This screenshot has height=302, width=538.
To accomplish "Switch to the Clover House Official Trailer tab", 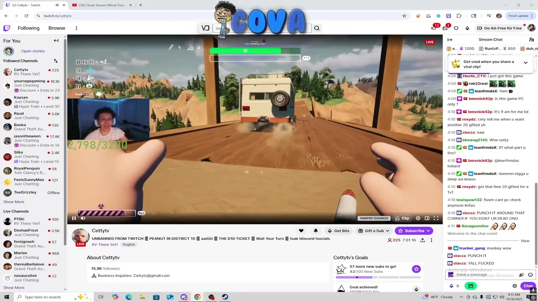I will (x=101, y=5).
